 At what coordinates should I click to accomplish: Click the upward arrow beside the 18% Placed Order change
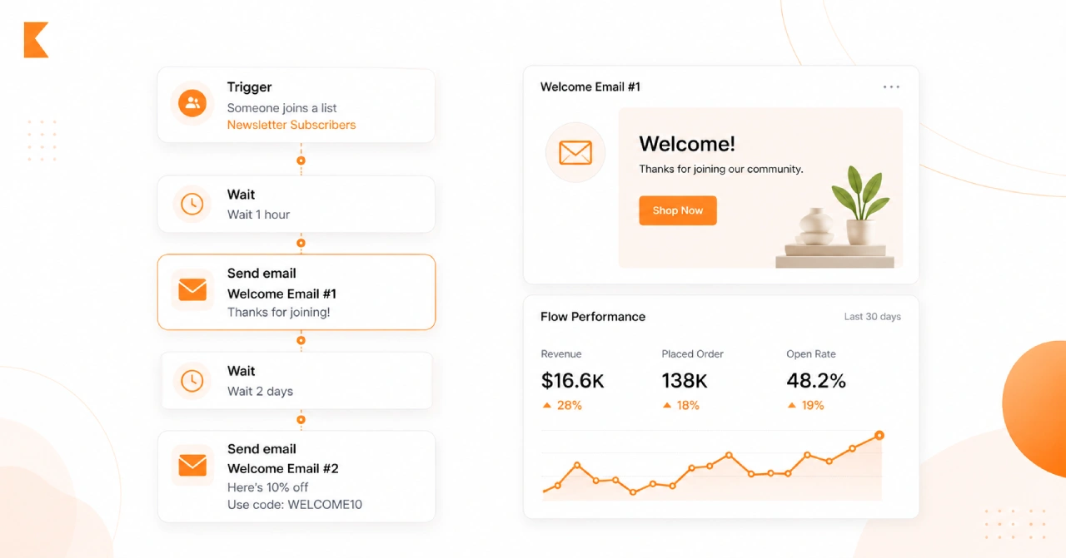[x=666, y=405]
